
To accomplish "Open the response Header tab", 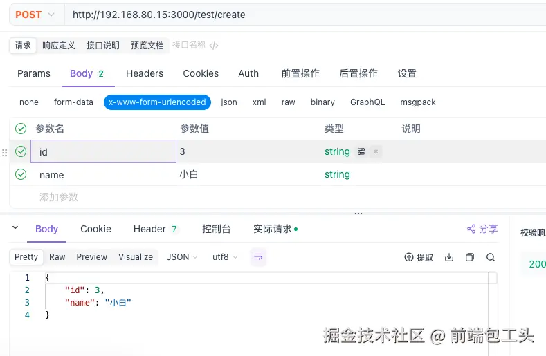I will [x=155, y=229].
